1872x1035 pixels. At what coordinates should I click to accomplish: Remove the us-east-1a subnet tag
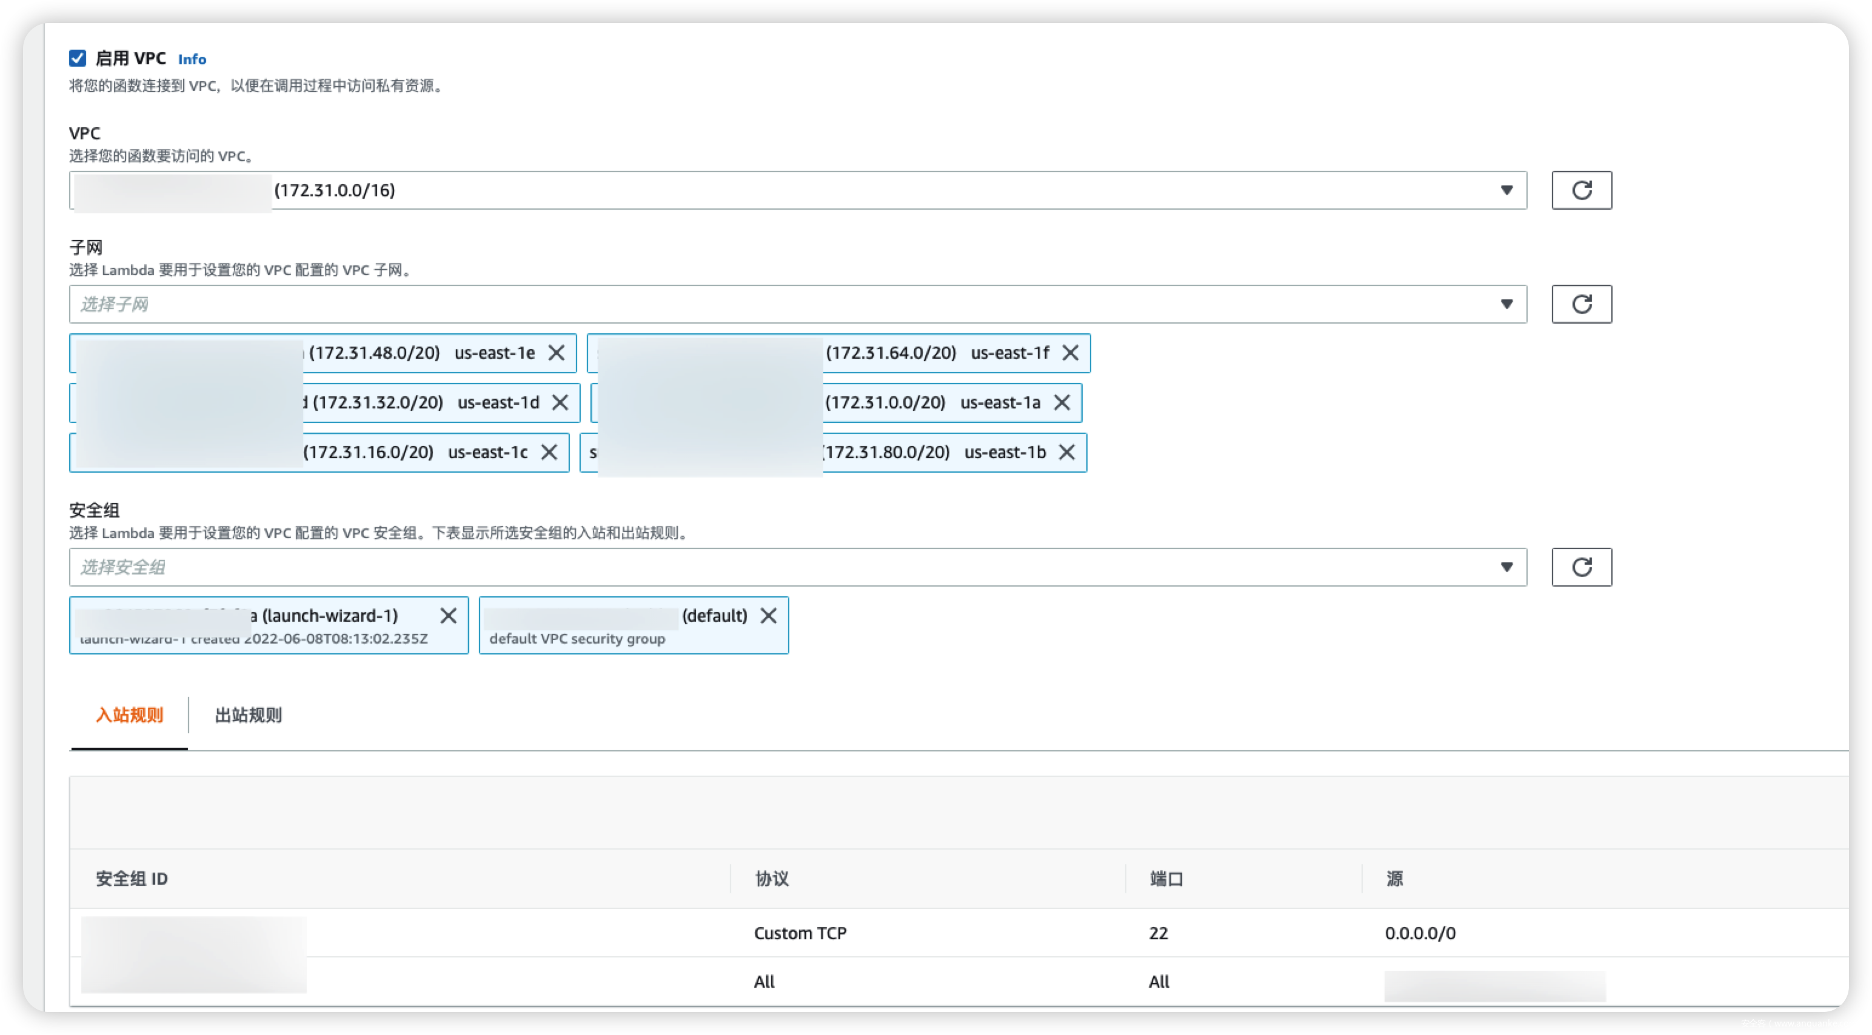coord(1061,402)
